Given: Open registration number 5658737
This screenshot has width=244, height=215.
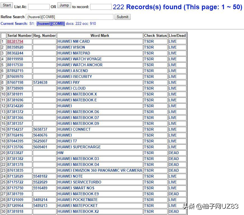Looking at the screenshot, I should (40, 129).
